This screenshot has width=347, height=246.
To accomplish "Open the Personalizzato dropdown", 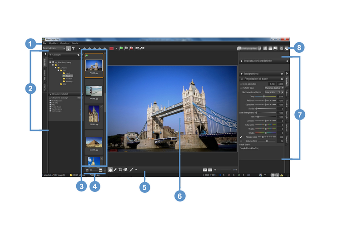I will click(53, 48).
